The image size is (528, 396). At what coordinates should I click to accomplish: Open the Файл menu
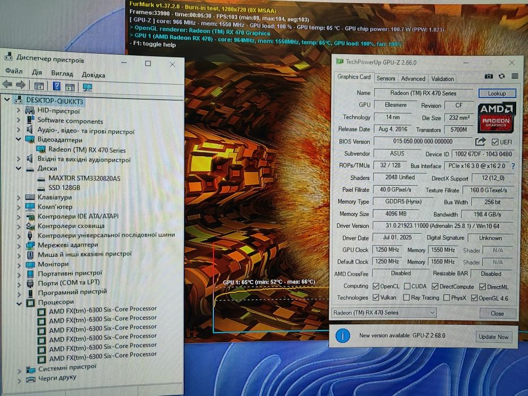coord(14,71)
